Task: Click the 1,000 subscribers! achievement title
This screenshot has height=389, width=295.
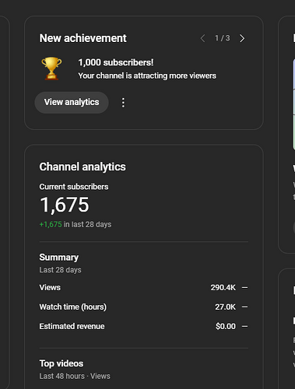Action: [x=116, y=62]
